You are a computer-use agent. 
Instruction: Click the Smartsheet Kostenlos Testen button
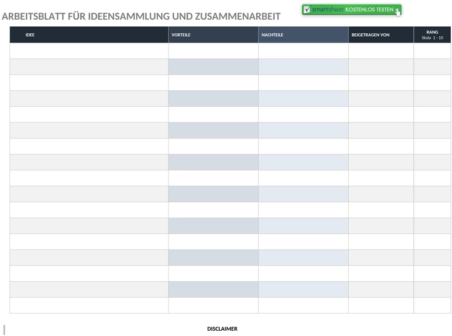(x=351, y=9)
